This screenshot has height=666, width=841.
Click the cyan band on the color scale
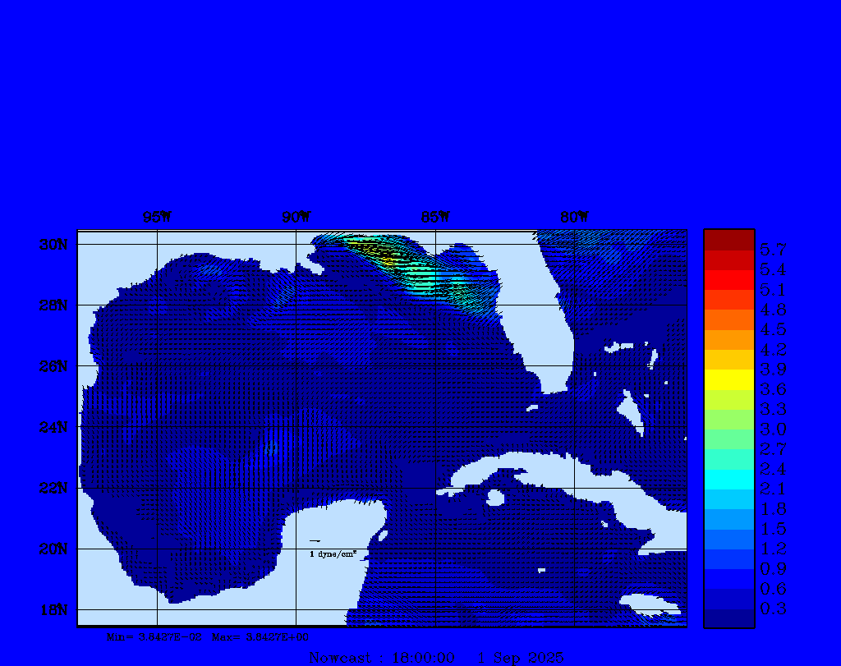coord(728,479)
